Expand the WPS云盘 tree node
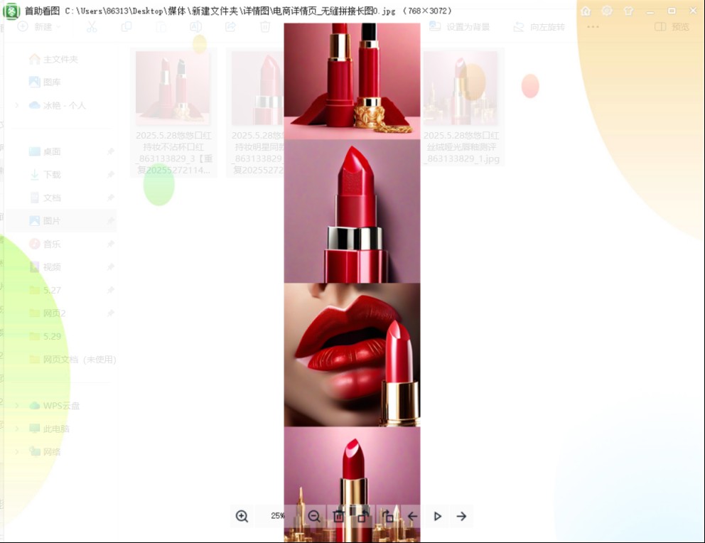 click(16, 405)
